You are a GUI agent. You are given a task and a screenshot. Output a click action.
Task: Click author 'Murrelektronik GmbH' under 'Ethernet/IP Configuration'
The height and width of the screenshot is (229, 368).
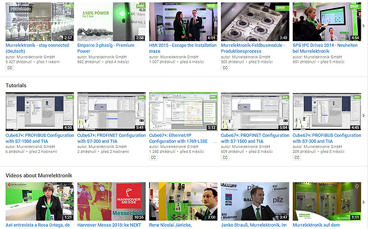(x=179, y=146)
